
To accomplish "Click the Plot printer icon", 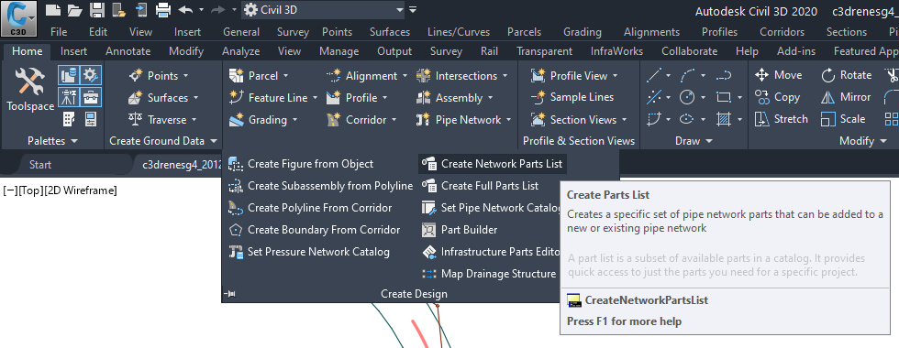I will tap(163, 9).
